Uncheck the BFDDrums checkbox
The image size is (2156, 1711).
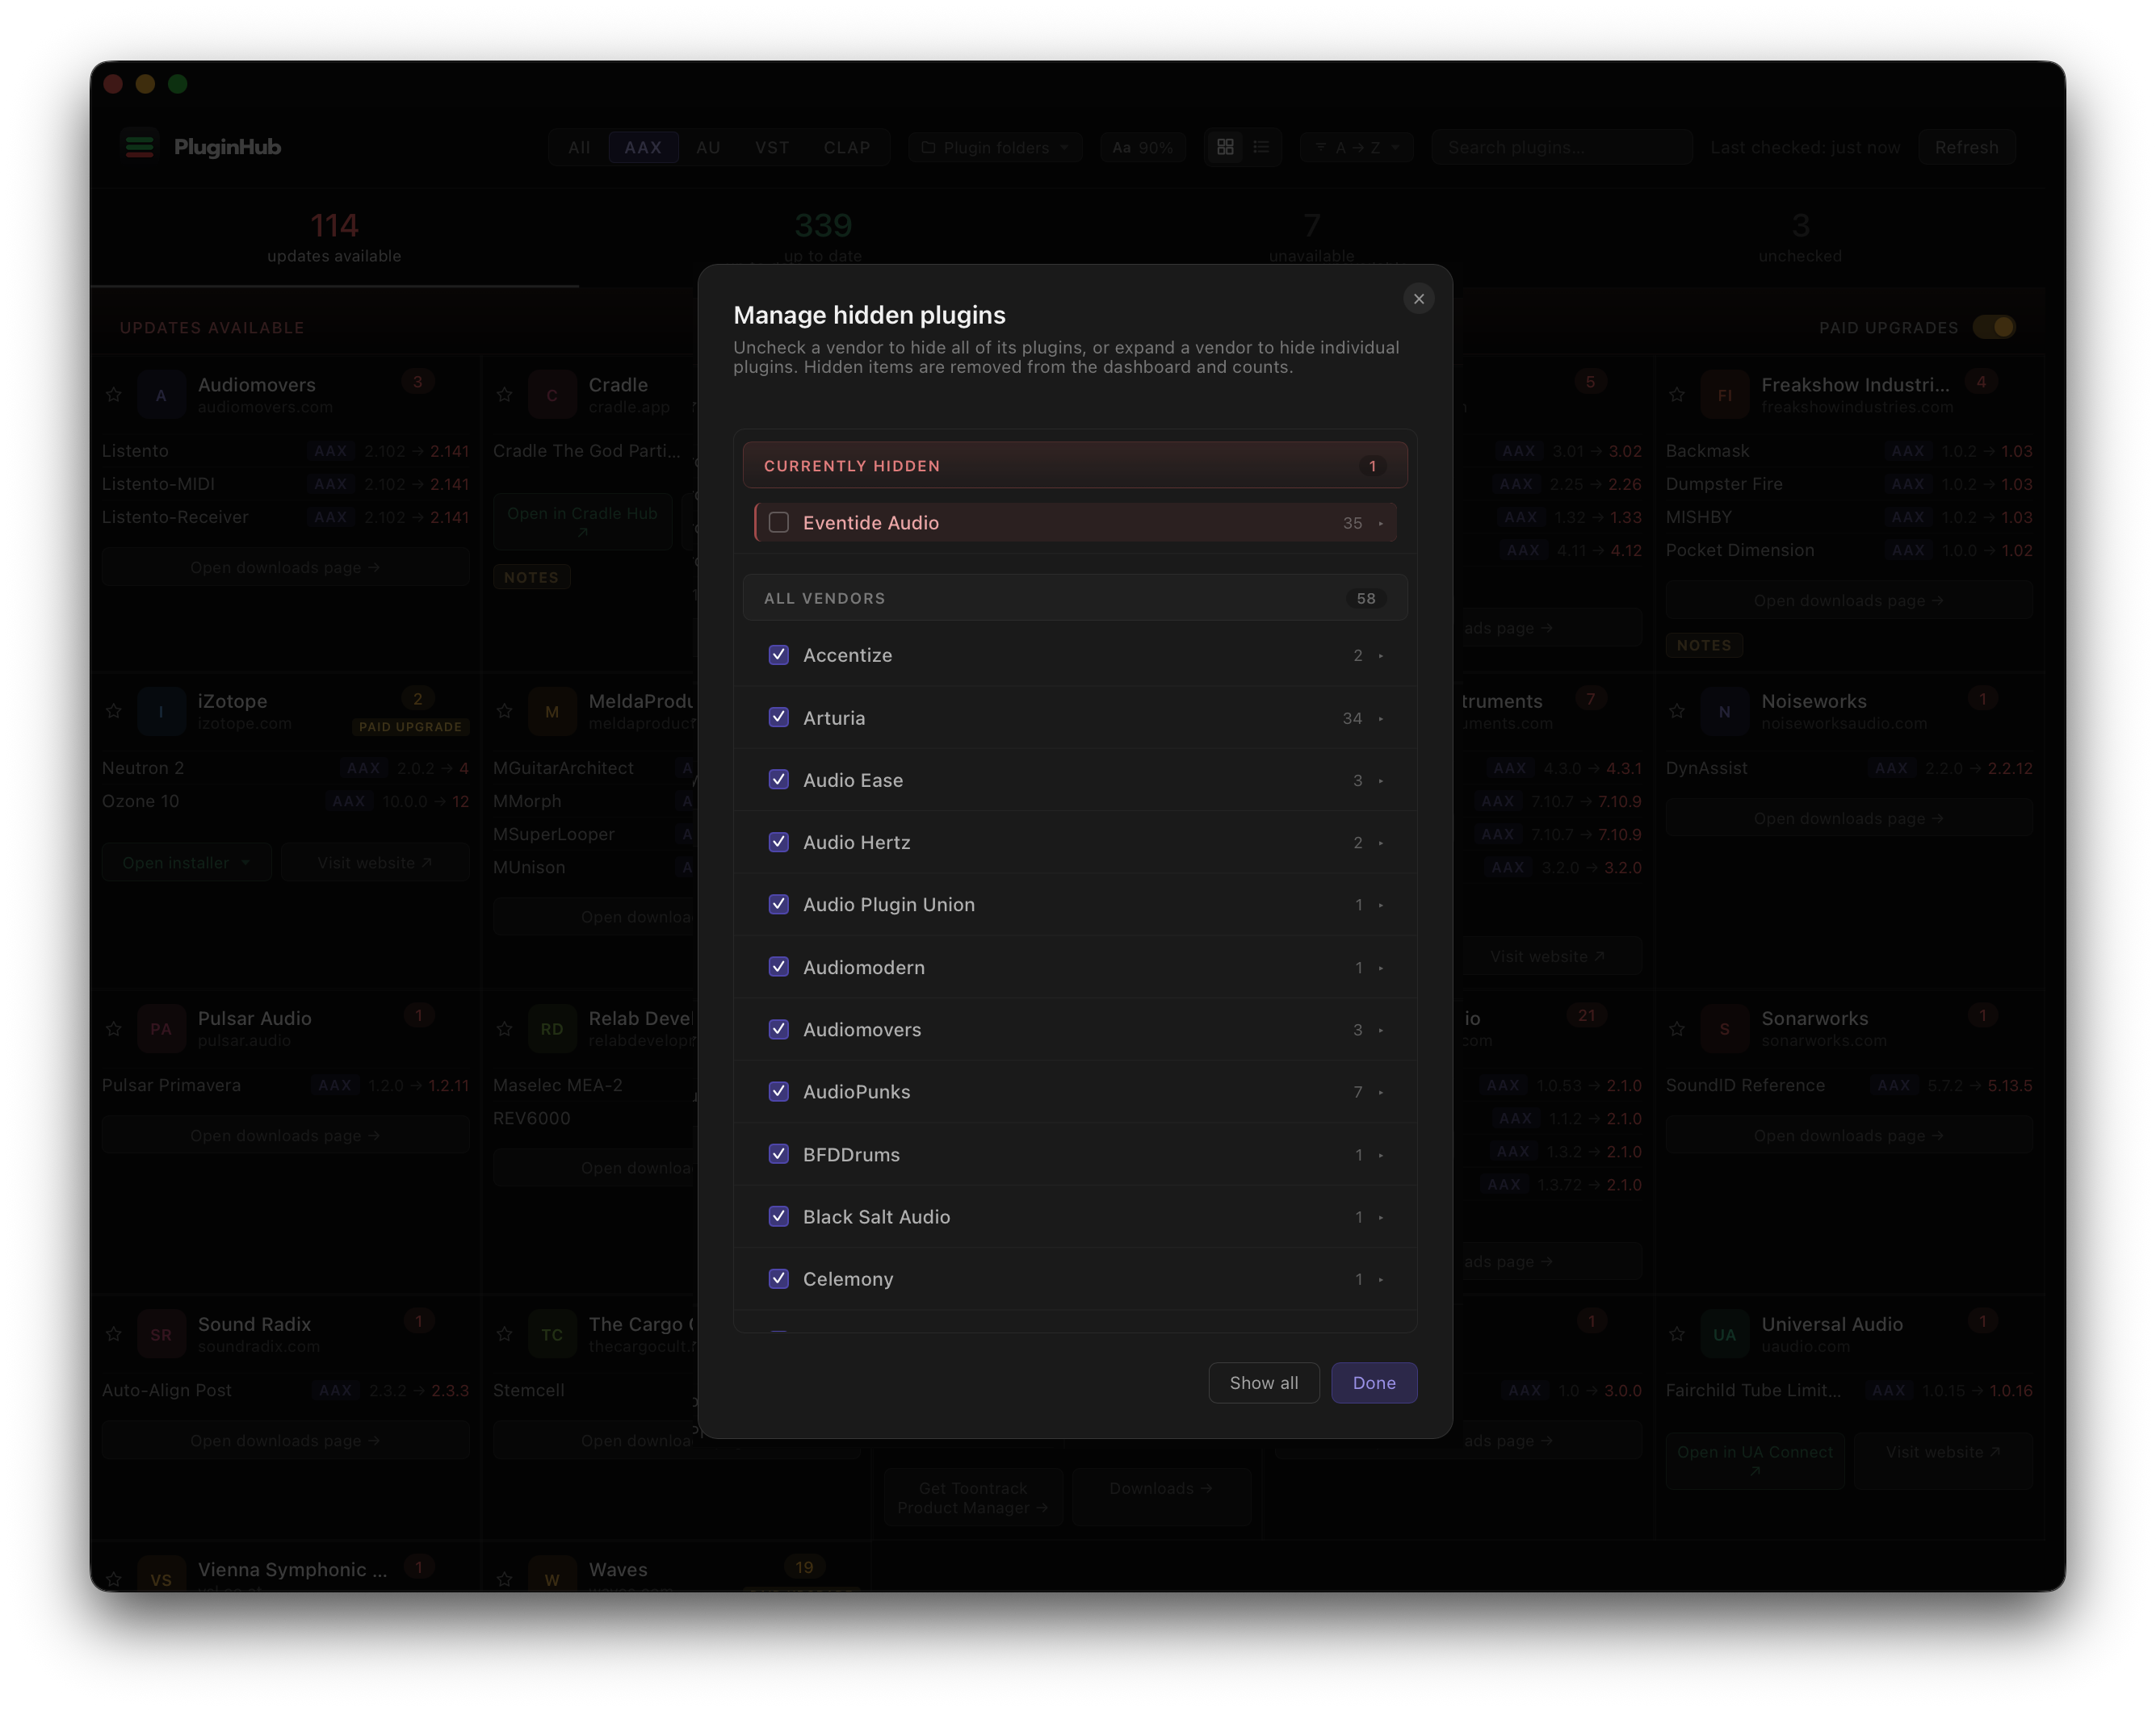(778, 1154)
